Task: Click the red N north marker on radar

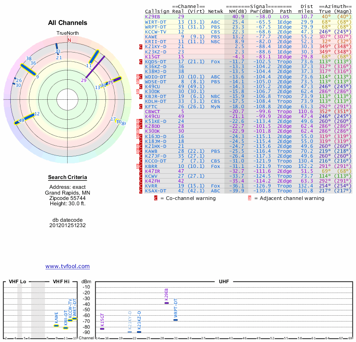Action: tap(69, 40)
